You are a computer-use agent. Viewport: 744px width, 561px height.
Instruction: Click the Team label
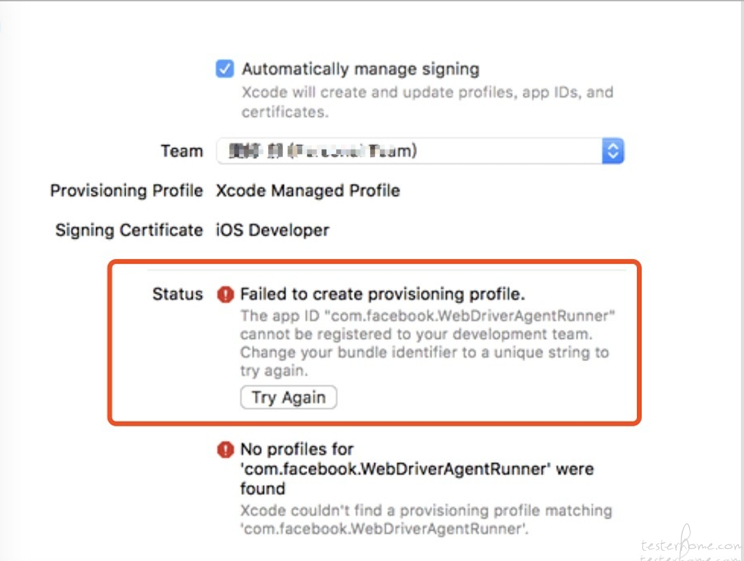click(x=181, y=151)
